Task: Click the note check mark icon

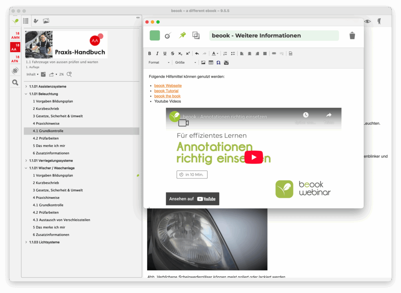Action: 168,36
